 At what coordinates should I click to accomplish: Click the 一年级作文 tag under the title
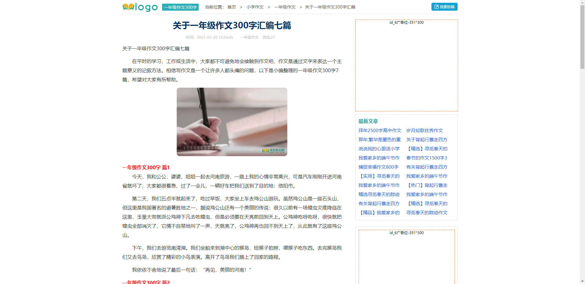tap(249, 37)
